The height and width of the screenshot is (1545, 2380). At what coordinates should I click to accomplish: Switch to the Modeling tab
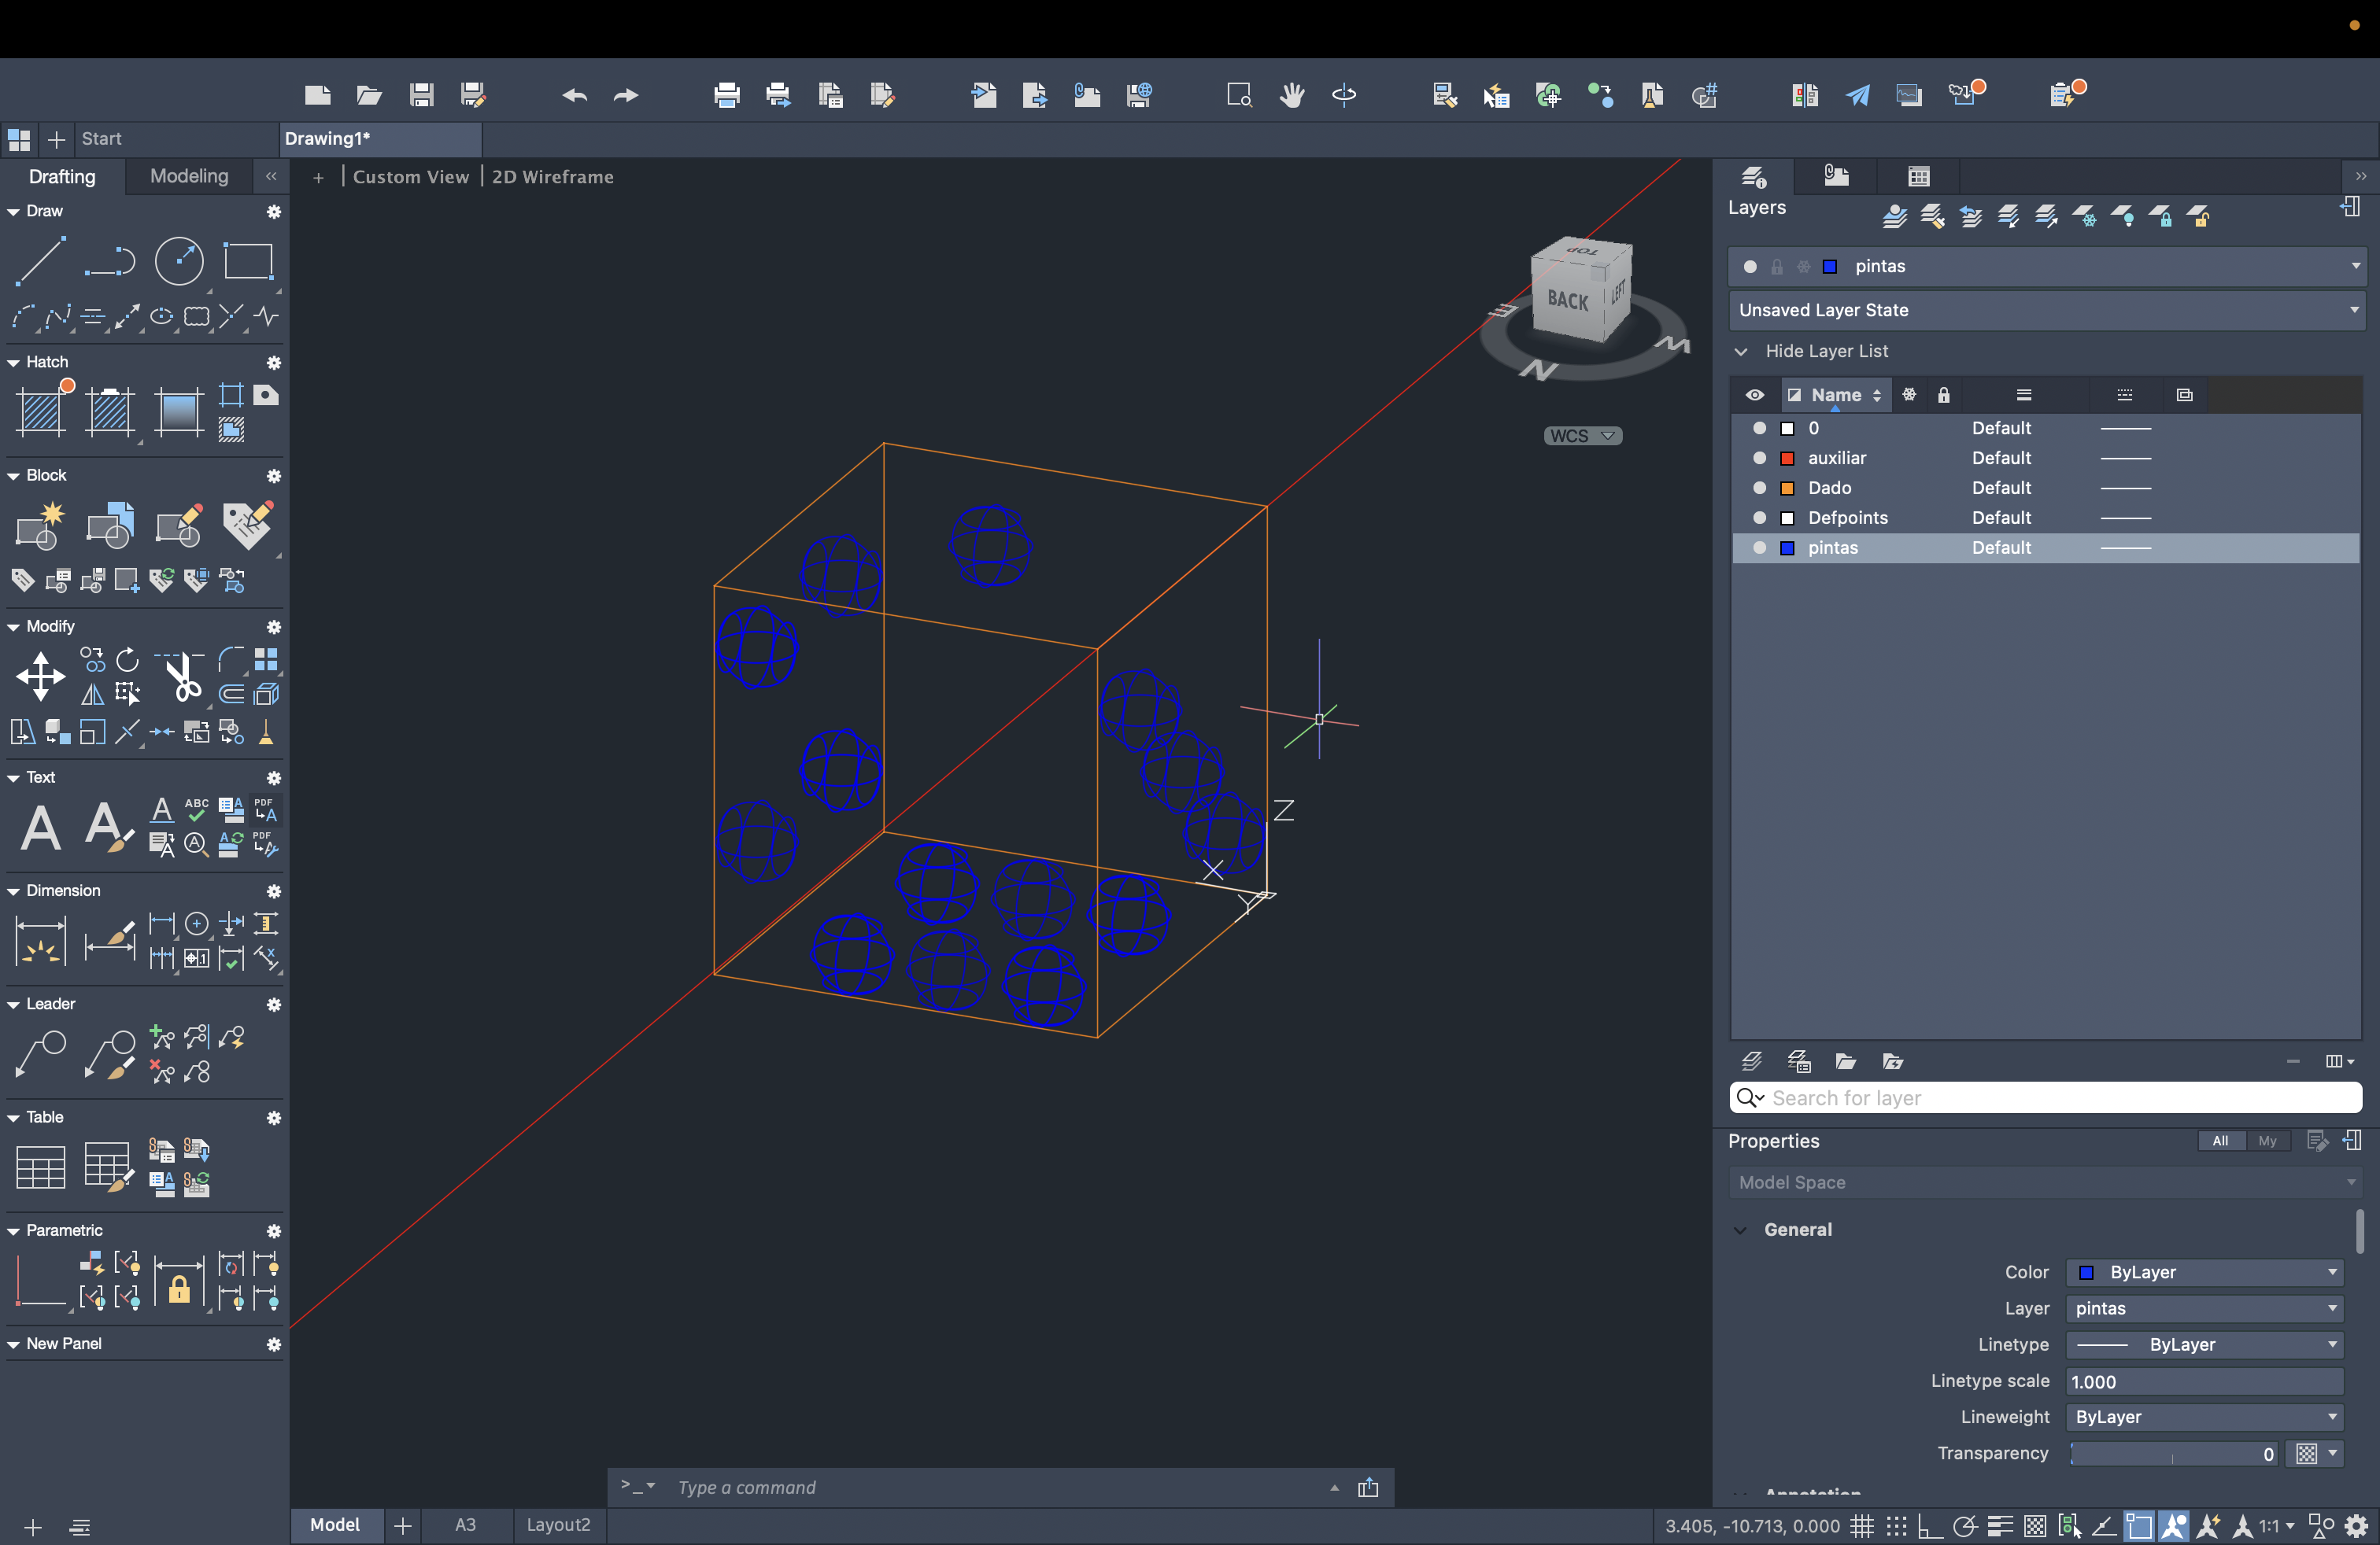189,176
